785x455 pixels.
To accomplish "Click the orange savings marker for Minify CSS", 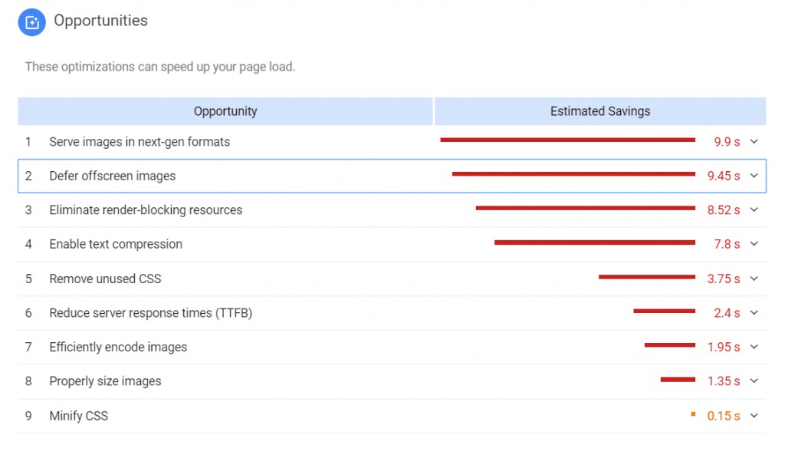I will pyautogui.click(x=693, y=414).
